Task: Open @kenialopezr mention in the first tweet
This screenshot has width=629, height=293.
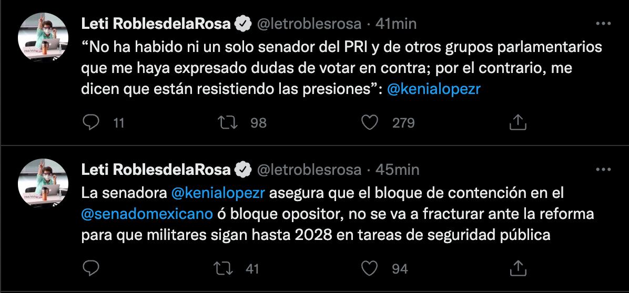Action: (433, 89)
